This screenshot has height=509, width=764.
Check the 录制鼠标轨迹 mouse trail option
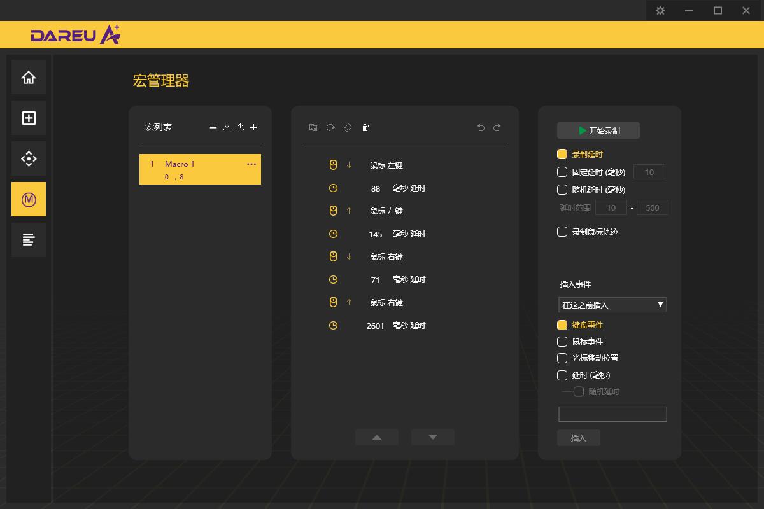click(562, 232)
